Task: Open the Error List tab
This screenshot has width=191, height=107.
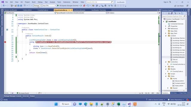Action: click(26, 96)
